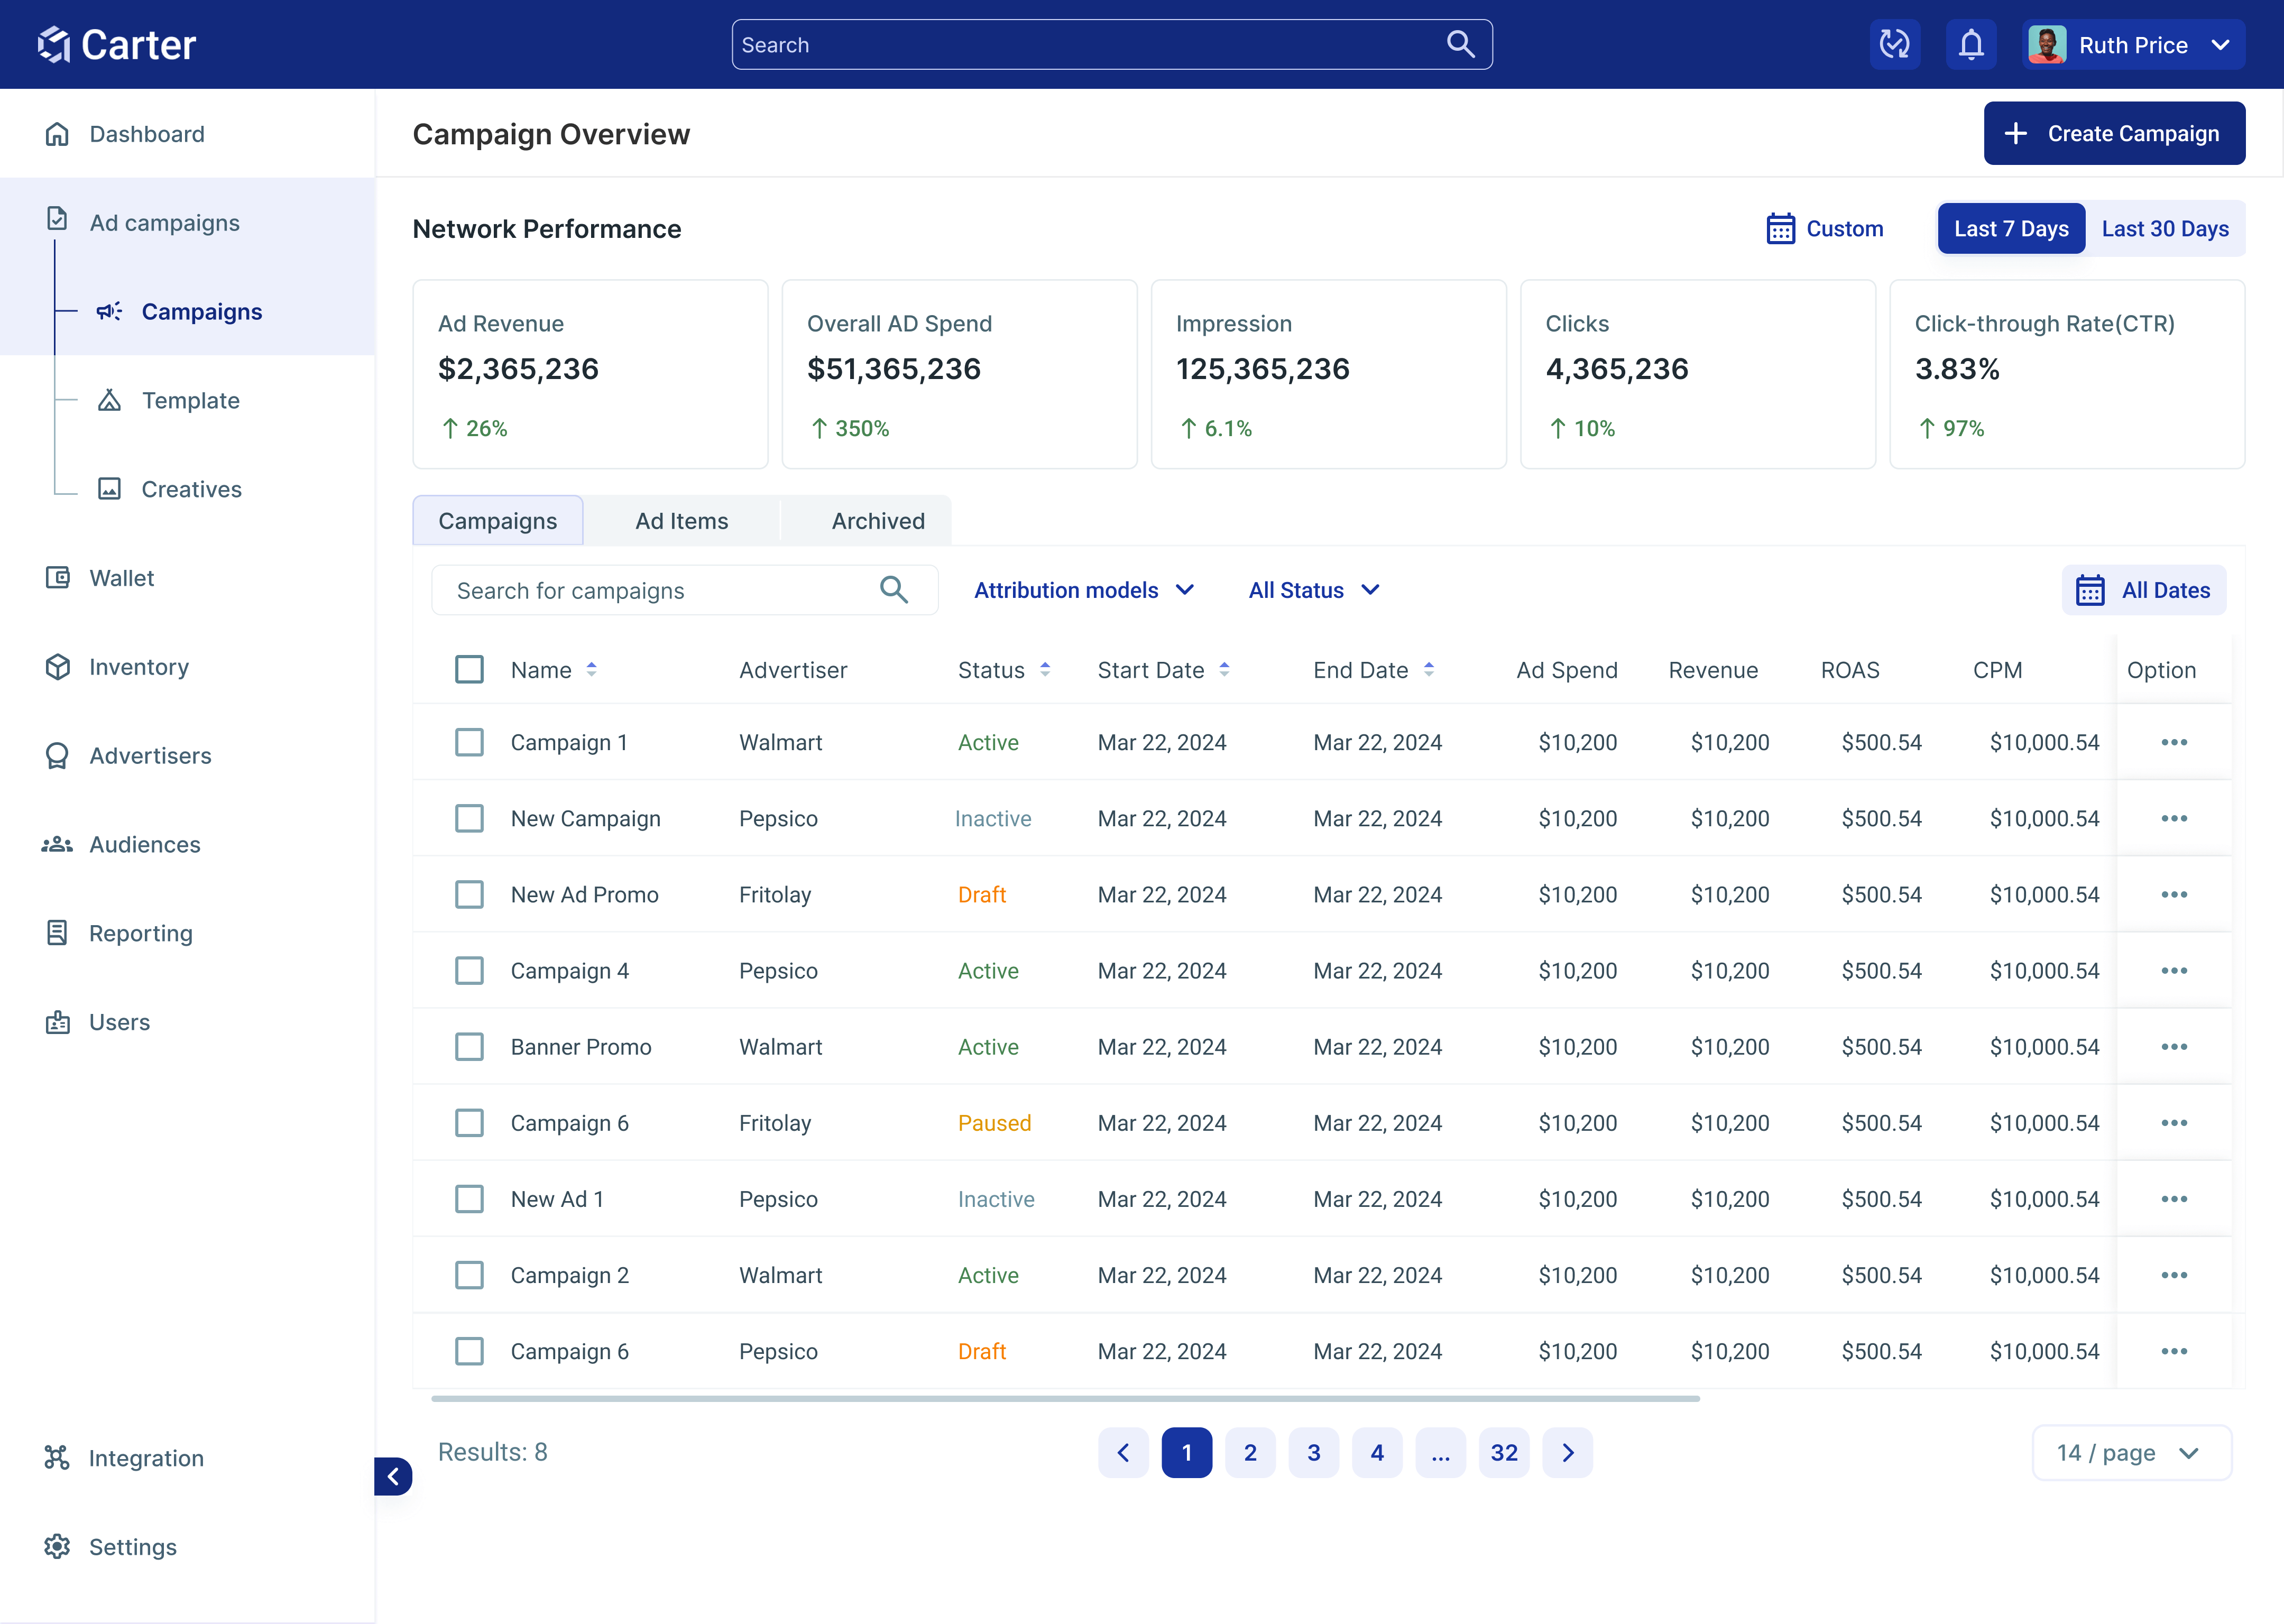Switch to the Ad Items tab
2284x1624 pixels.
pos(681,521)
